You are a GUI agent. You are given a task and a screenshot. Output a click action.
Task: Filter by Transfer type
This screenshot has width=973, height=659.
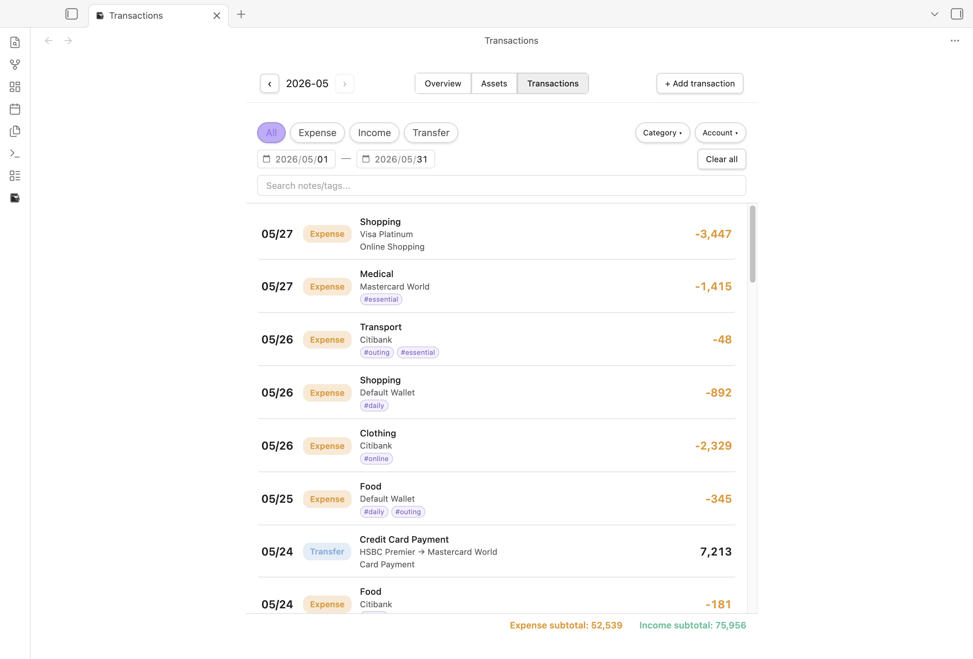pos(431,133)
